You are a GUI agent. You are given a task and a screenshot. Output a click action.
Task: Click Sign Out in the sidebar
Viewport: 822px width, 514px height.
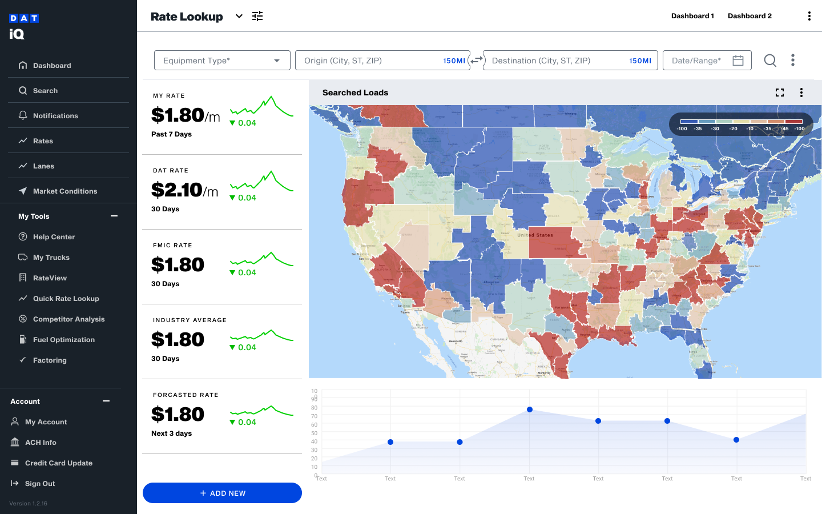click(x=40, y=484)
